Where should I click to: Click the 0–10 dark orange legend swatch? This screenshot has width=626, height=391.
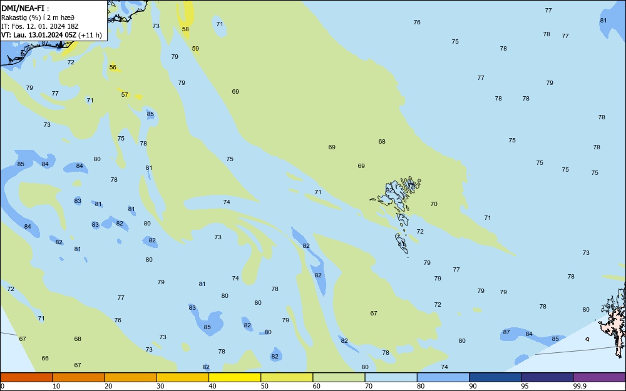pyautogui.click(x=26, y=377)
